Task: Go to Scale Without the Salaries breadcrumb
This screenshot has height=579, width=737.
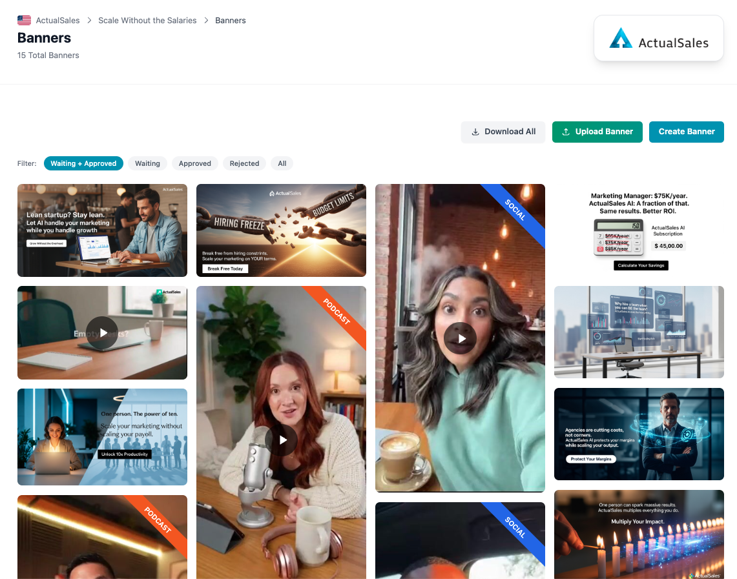Action: click(x=147, y=21)
